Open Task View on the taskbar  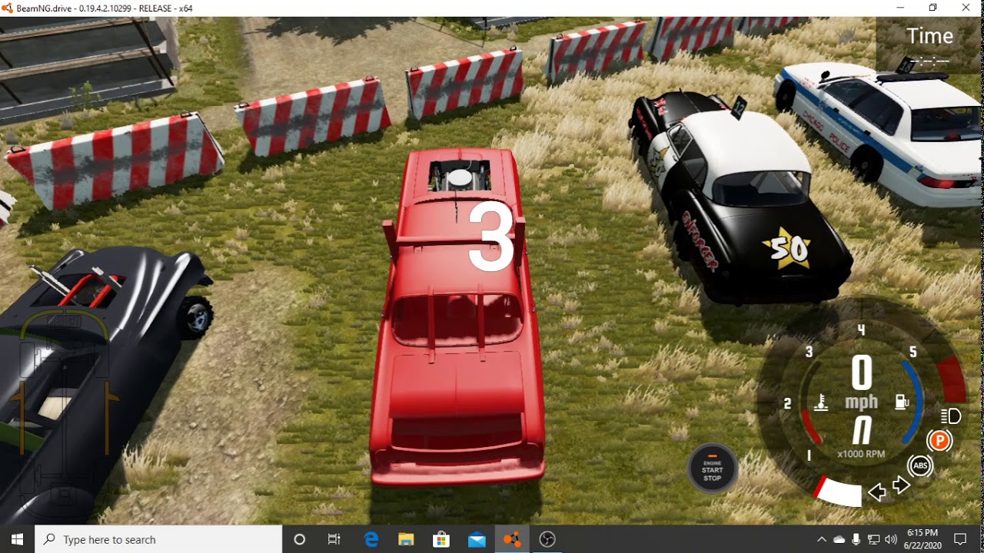(334, 539)
